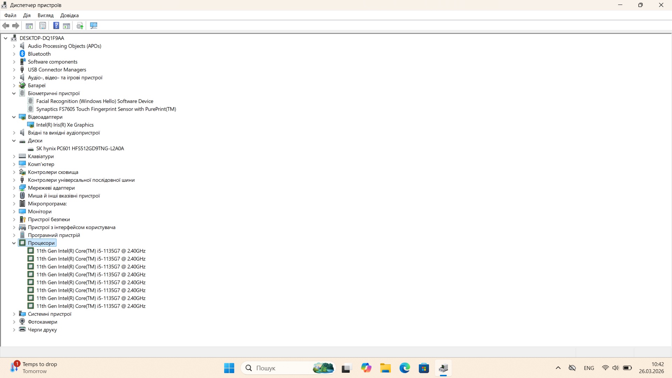Viewport: 672px width, 378px height.
Task: Open File Explorer from the taskbar
Action: tap(385, 368)
